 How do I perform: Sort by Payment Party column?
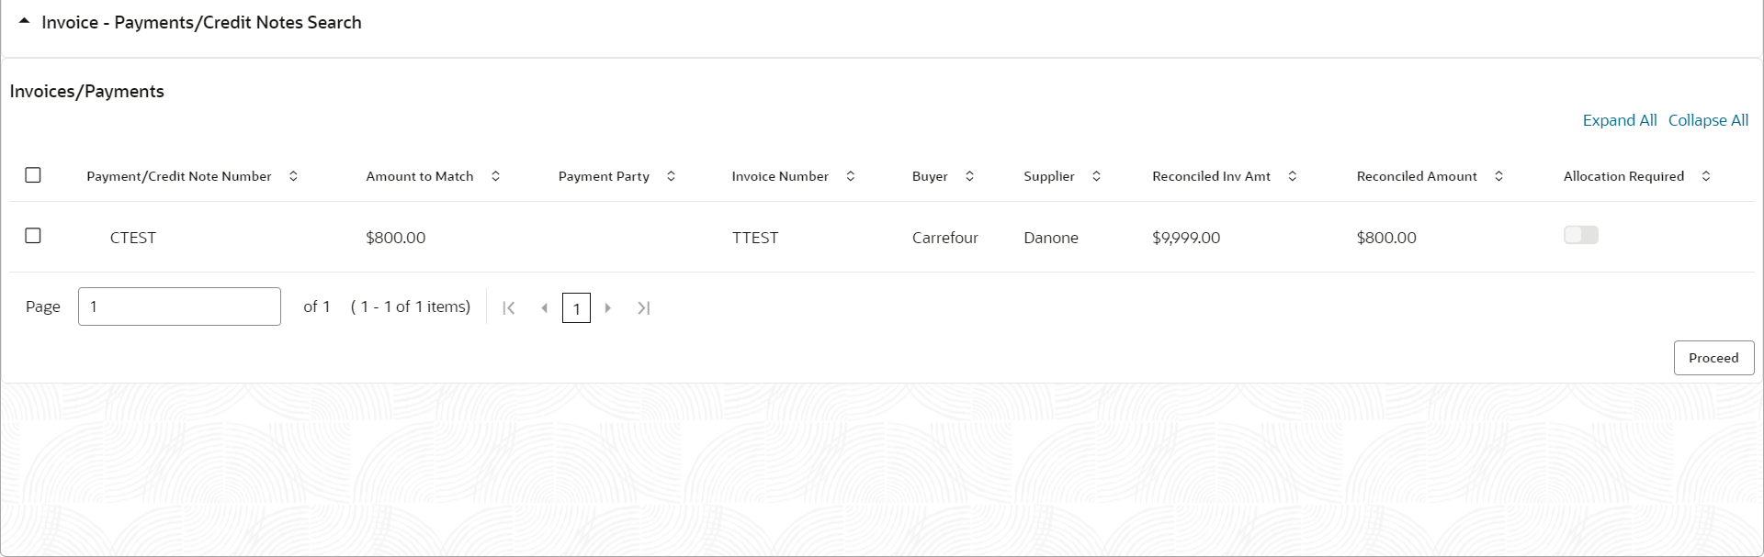pyautogui.click(x=671, y=176)
